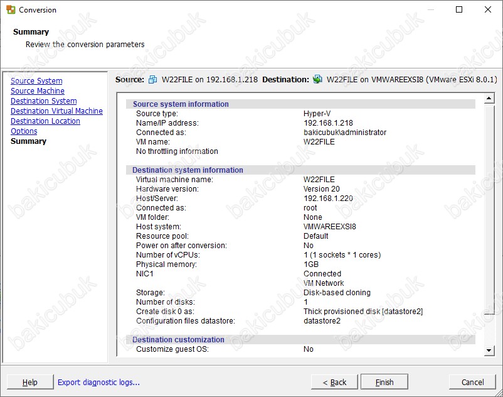503x397 pixels.
Task: Select the Summary step in the sidebar
Action: pos(29,141)
